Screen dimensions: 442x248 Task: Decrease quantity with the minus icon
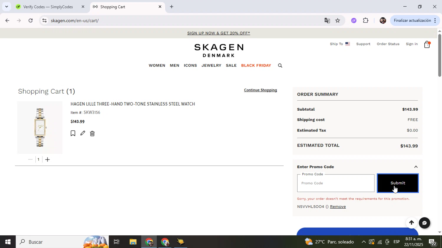pos(30,159)
